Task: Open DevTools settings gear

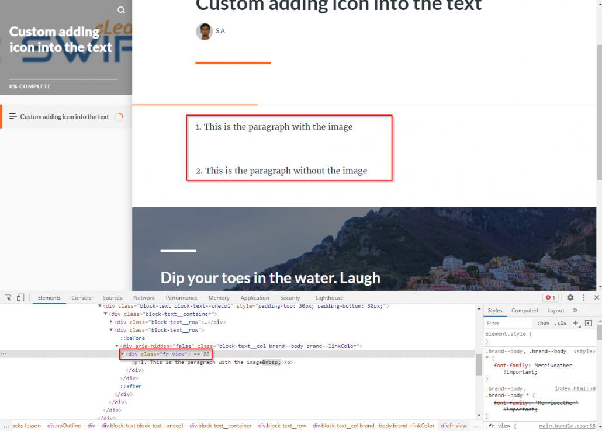Action: coord(570,297)
